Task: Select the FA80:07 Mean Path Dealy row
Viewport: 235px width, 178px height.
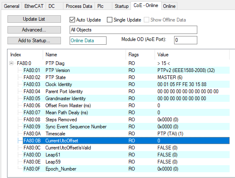Action: (126, 113)
